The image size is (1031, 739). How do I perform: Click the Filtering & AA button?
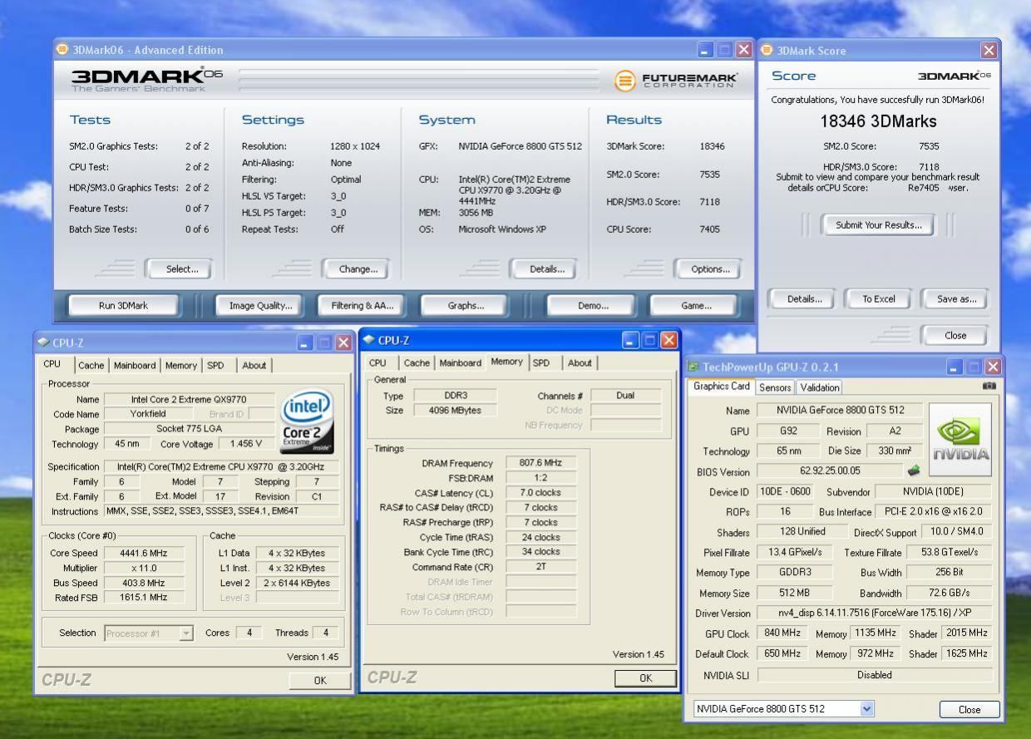tap(362, 305)
